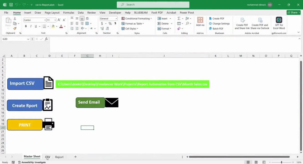Switch to the CSV sheet tab
This screenshot has height=164, width=303.
tap(48, 157)
